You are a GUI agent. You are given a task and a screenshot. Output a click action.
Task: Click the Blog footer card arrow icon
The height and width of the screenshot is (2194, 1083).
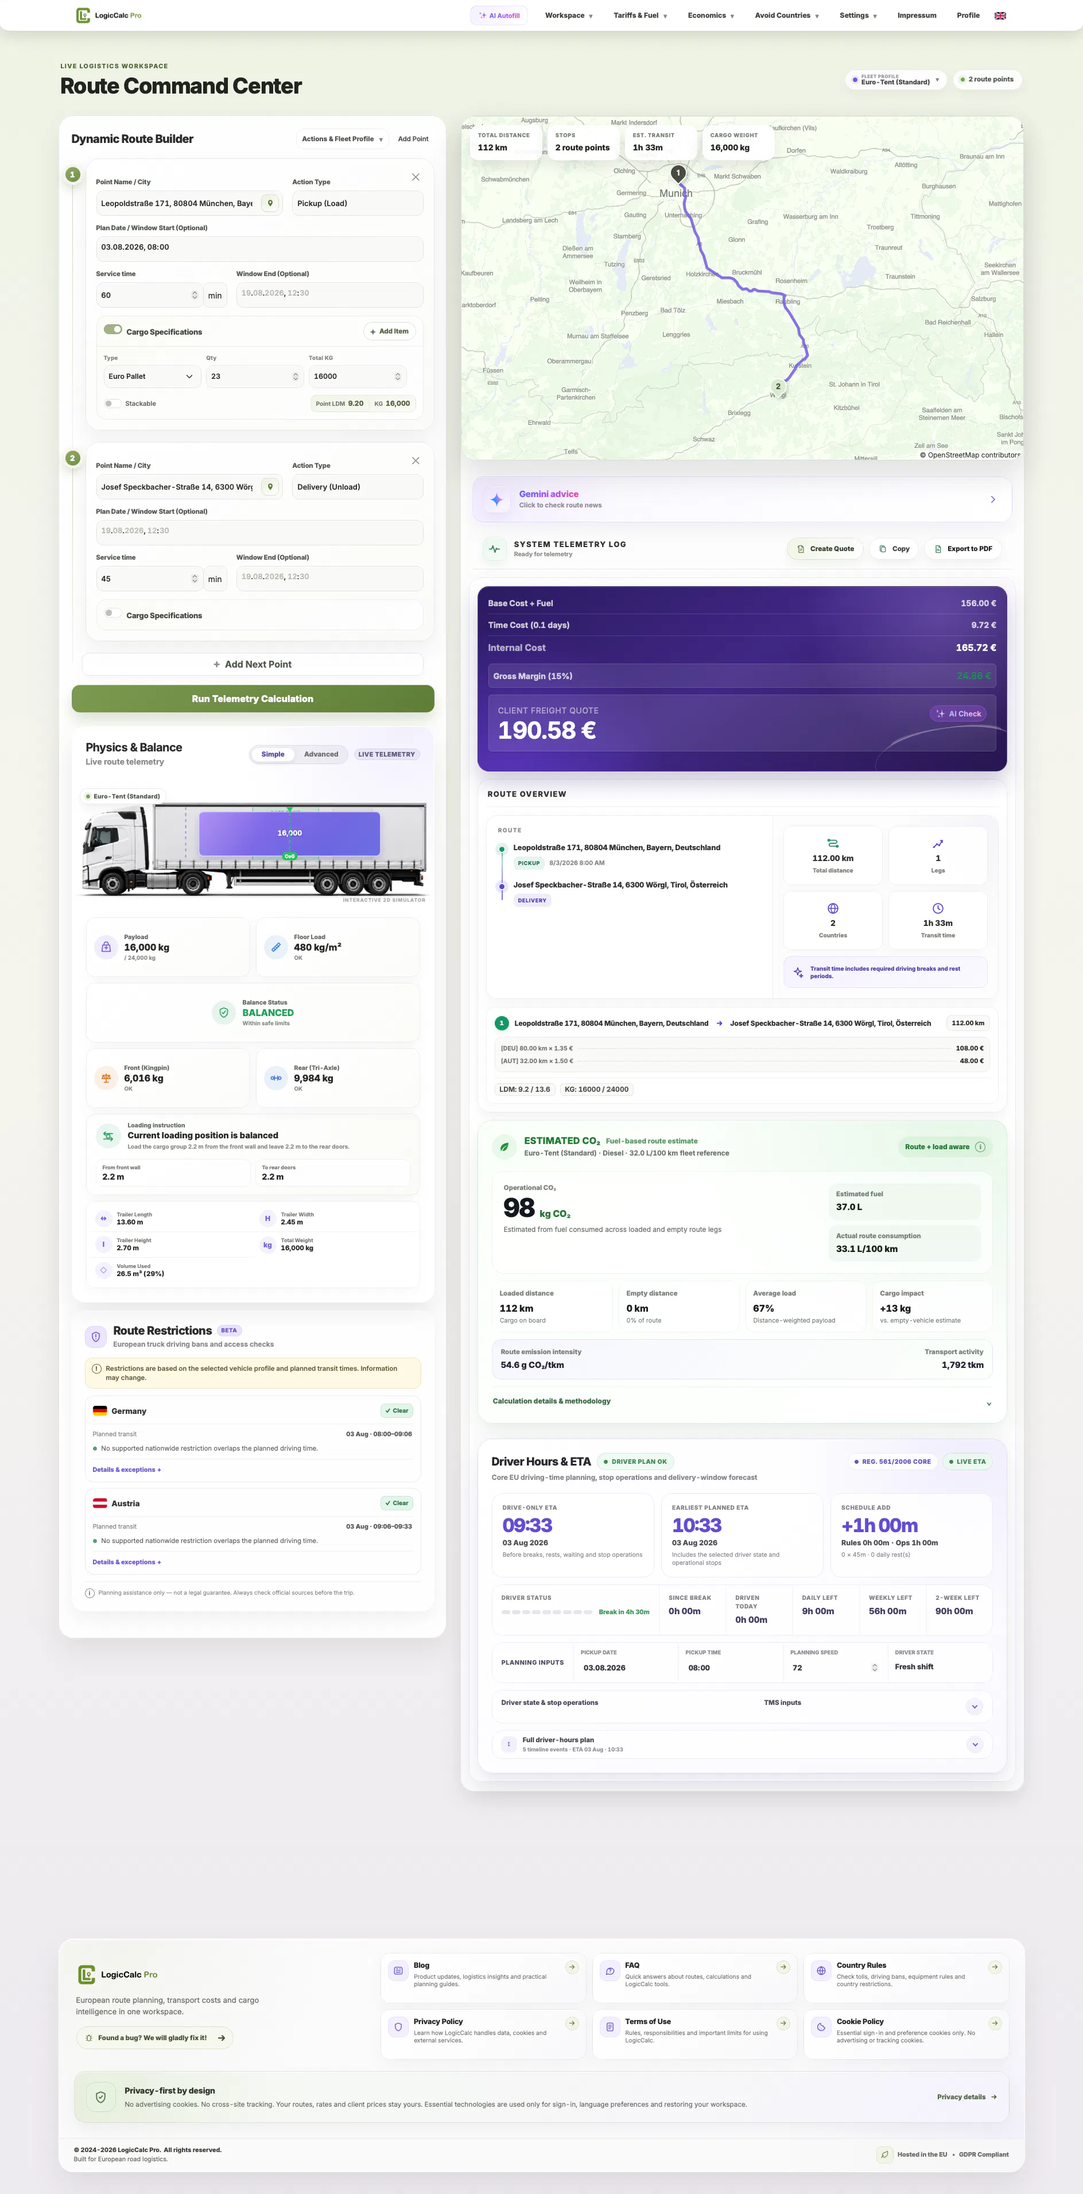click(572, 1967)
